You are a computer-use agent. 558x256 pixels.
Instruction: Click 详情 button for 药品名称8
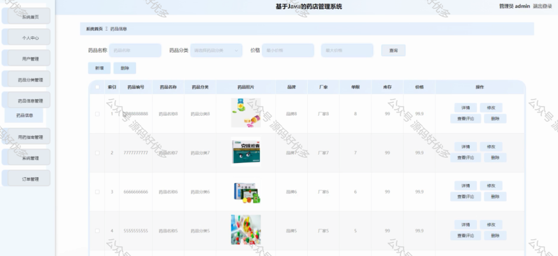465,108
